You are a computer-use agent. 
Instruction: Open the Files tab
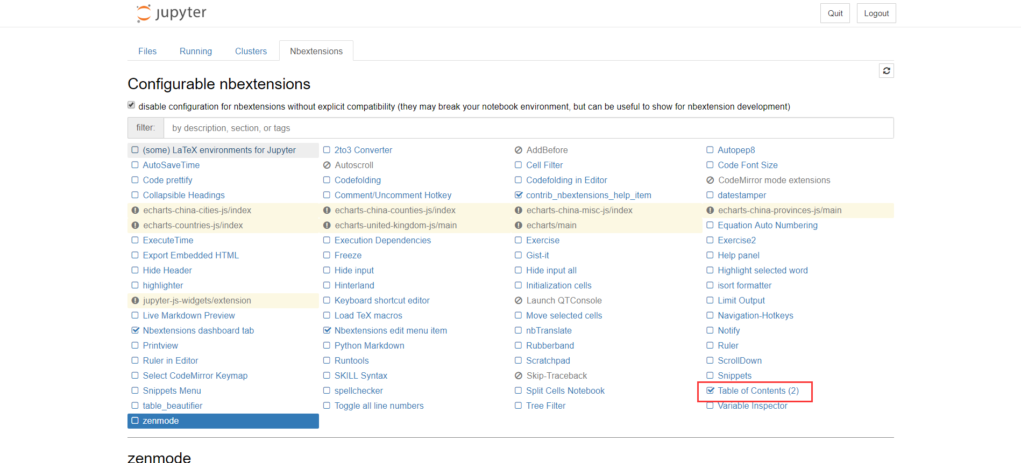click(x=147, y=51)
